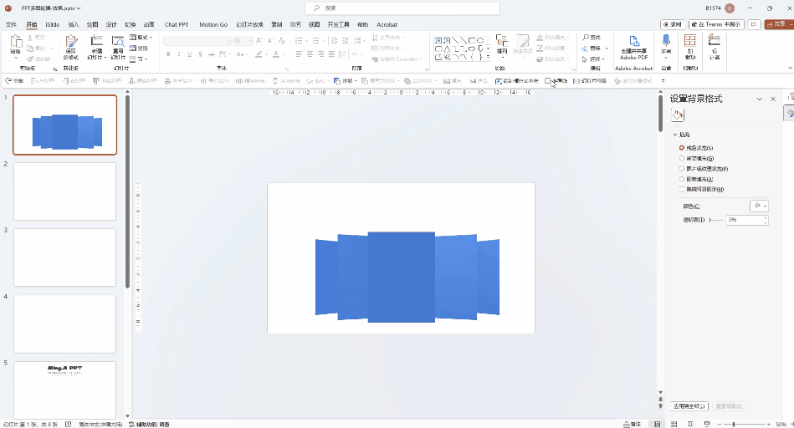Screen dimensions: 794x428
Task: Click the Reuse Slides icon
Action: (118, 42)
